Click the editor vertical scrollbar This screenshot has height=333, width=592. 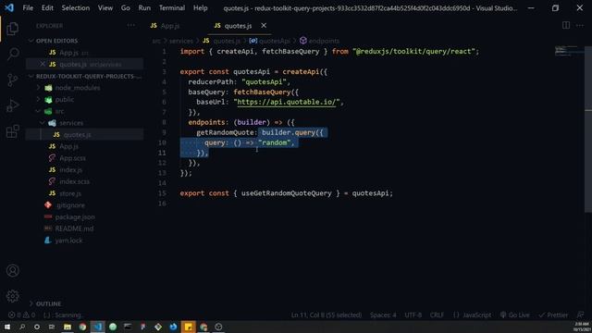(588, 129)
